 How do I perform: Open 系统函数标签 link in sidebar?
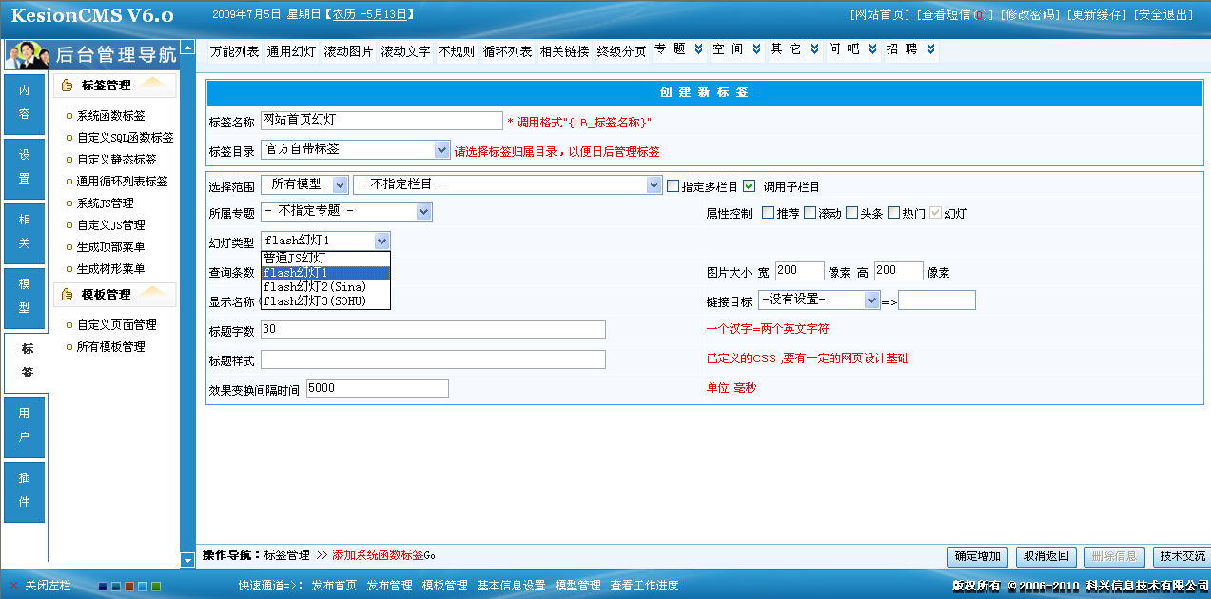click(111, 116)
